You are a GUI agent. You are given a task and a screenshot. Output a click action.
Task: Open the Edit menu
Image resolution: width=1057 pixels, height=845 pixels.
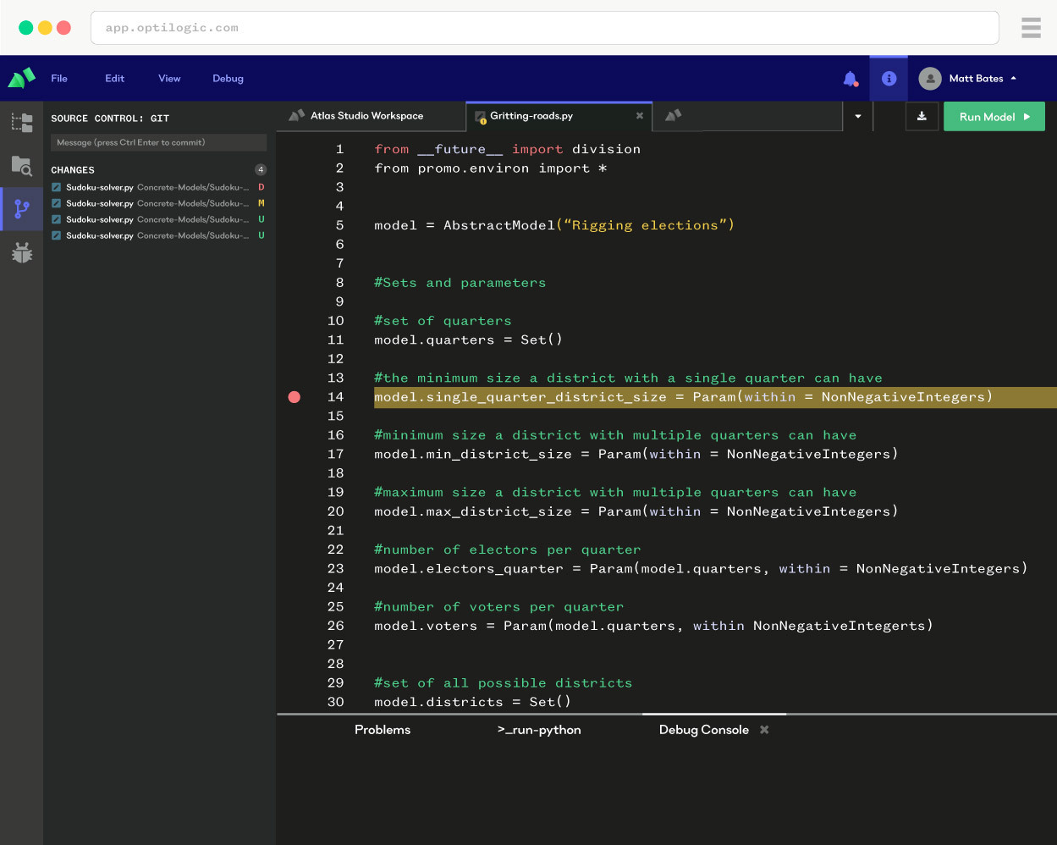[115, 79]
